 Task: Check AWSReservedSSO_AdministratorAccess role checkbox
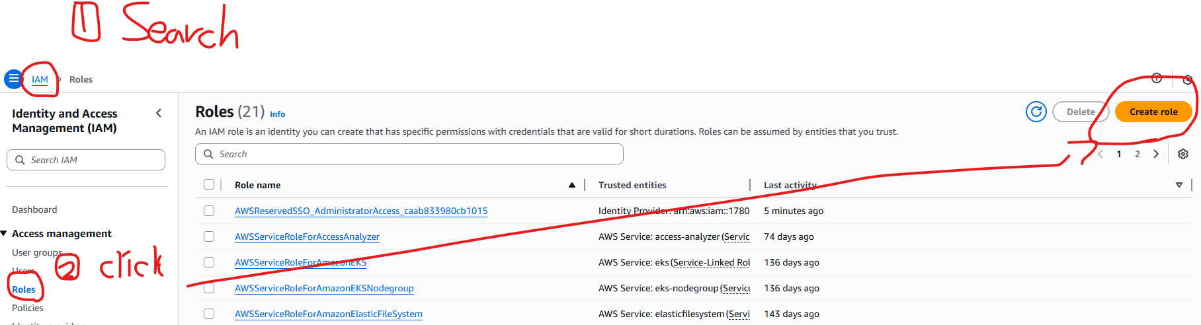pyautogui.click(x=209, y=211)
